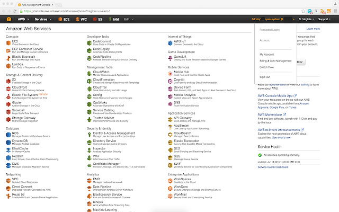
Task: Click the browser address bar
Action: pyautogui.click(x=160, y=11)
